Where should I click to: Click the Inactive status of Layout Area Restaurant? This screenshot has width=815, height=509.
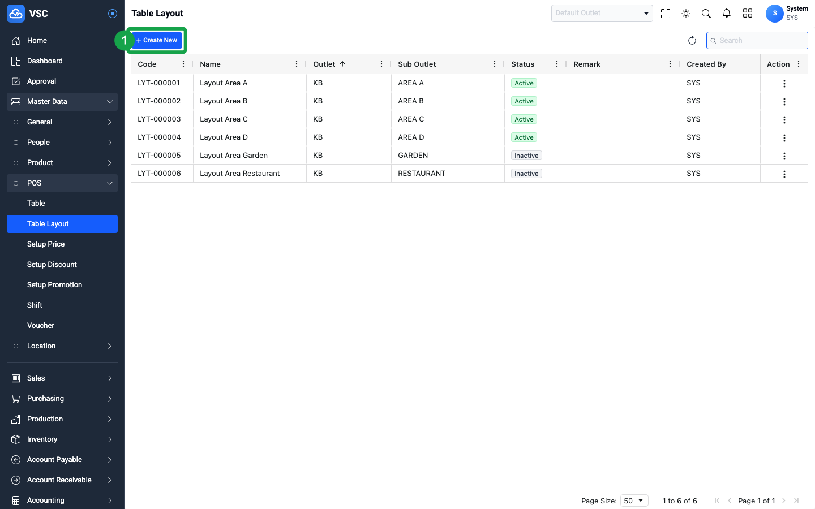click(x=526, y=174)
